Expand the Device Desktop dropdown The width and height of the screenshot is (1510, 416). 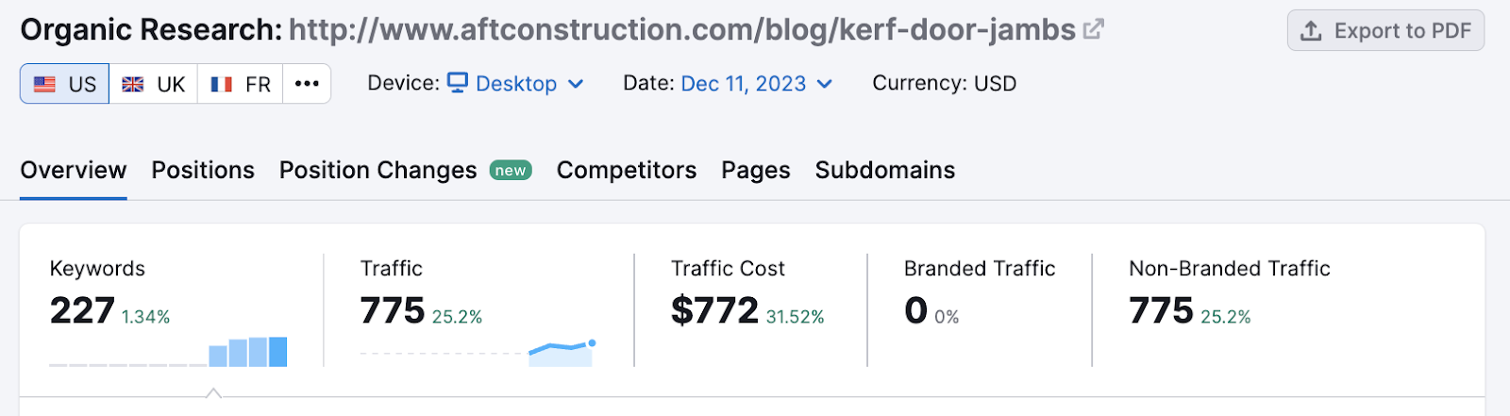coord(516,84)
